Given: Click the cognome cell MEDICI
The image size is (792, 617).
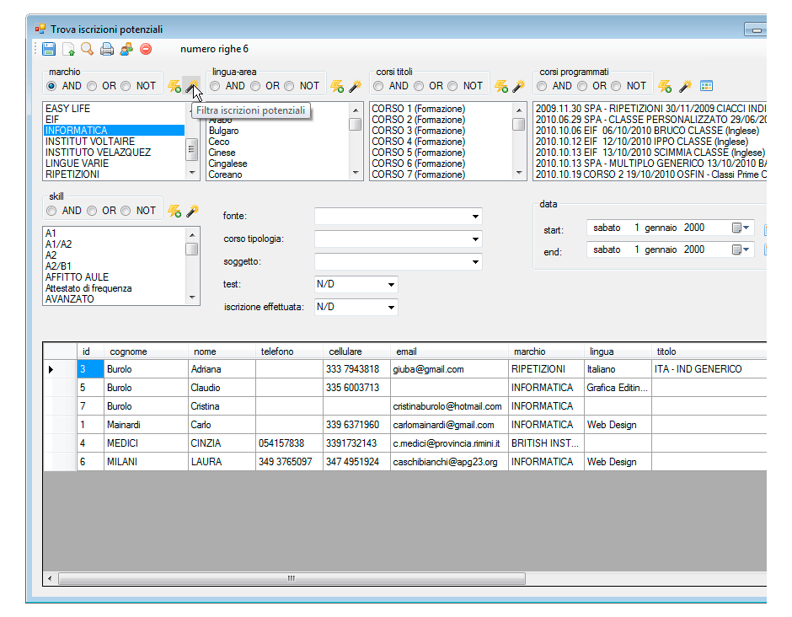Looking at the screenshot, I should (x=146, y=443).
